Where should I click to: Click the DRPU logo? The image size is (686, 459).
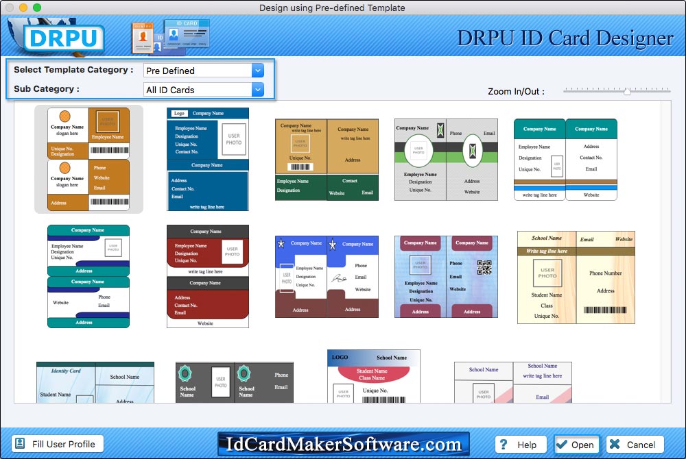point(64,38)
